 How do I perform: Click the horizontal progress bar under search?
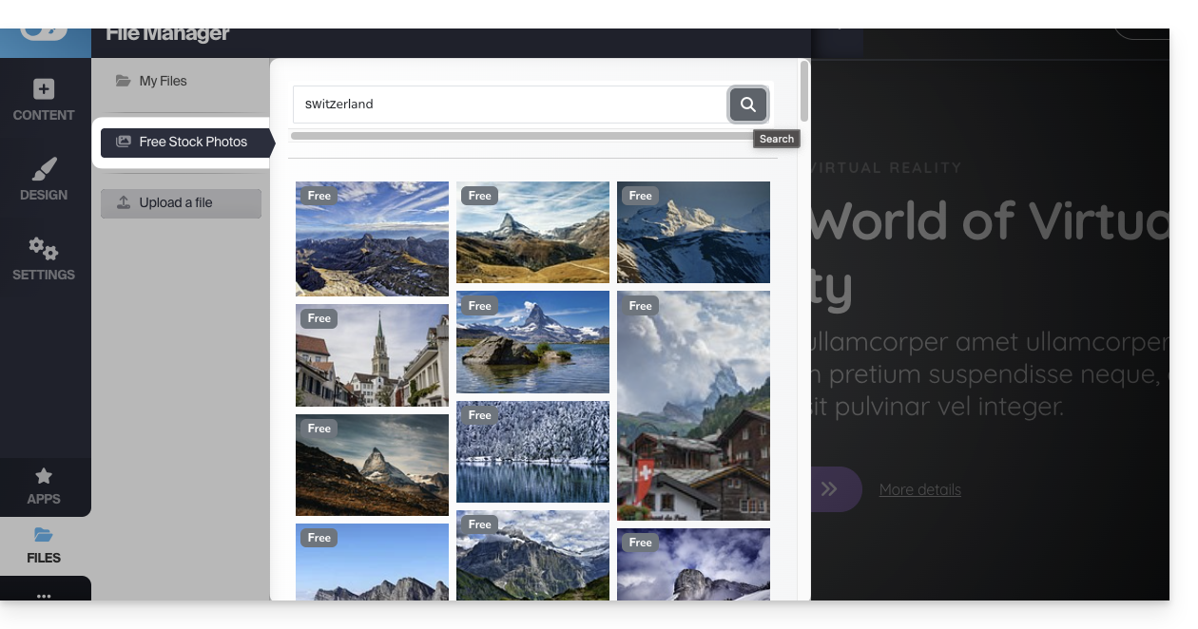coord(522,136)
